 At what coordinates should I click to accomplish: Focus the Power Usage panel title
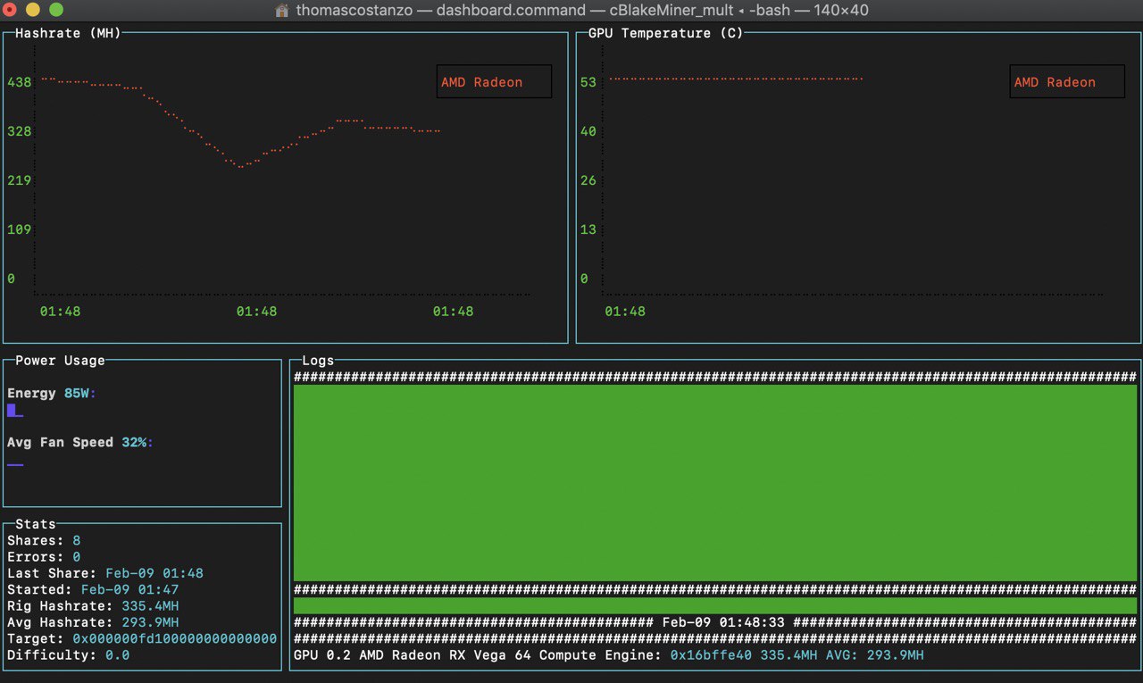tap(60, 361)
